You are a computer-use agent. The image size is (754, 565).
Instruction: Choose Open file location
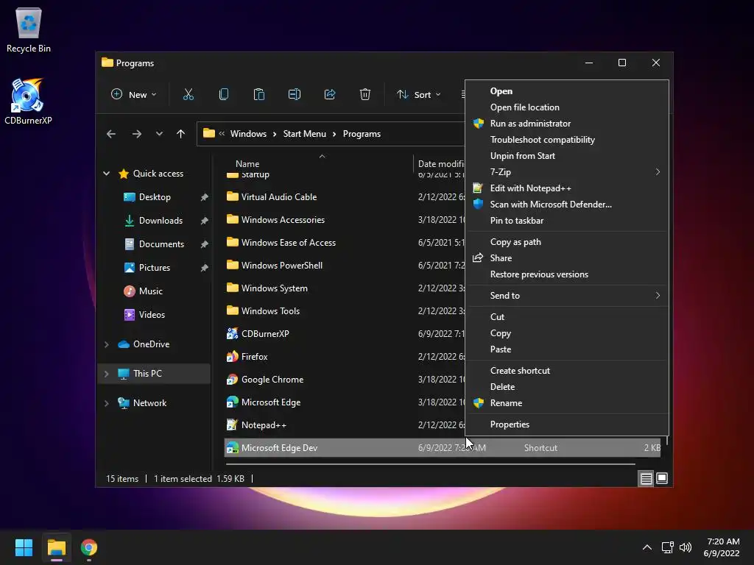pyautogui.click(x=567, y=107)
